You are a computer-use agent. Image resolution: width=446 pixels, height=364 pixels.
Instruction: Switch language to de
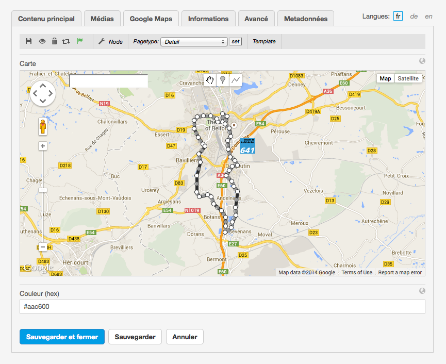(x=414, y=16)
